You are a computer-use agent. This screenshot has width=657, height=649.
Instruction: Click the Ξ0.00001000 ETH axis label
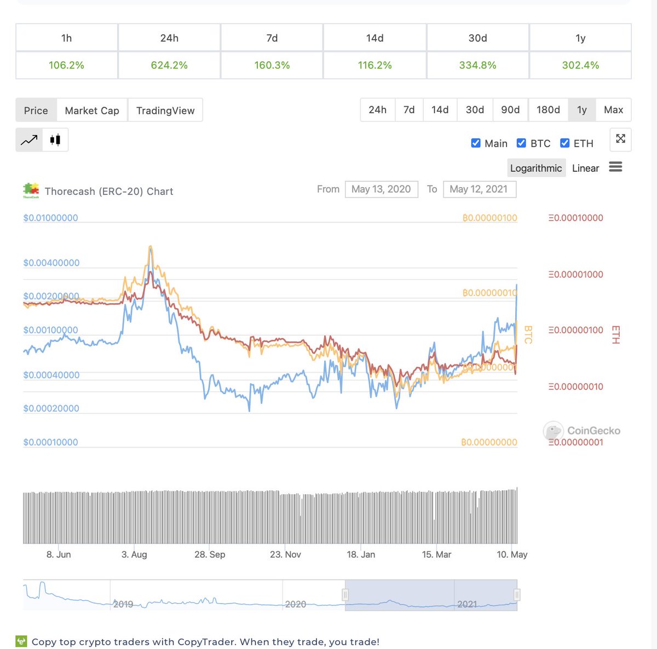tap(576, 274)
